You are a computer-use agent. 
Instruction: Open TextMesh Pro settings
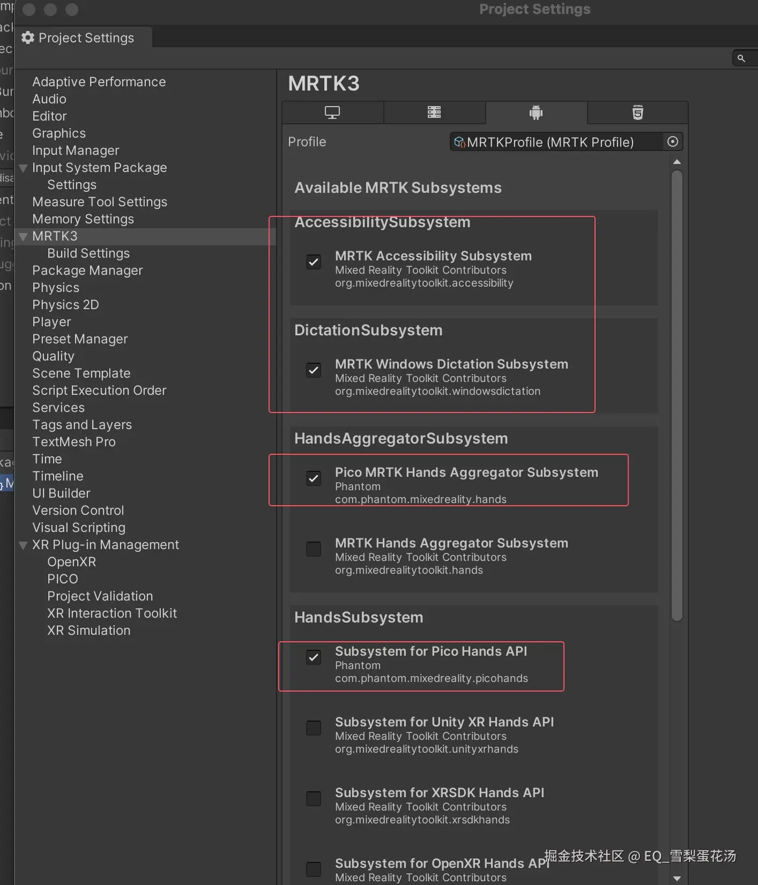click(74, 442)
